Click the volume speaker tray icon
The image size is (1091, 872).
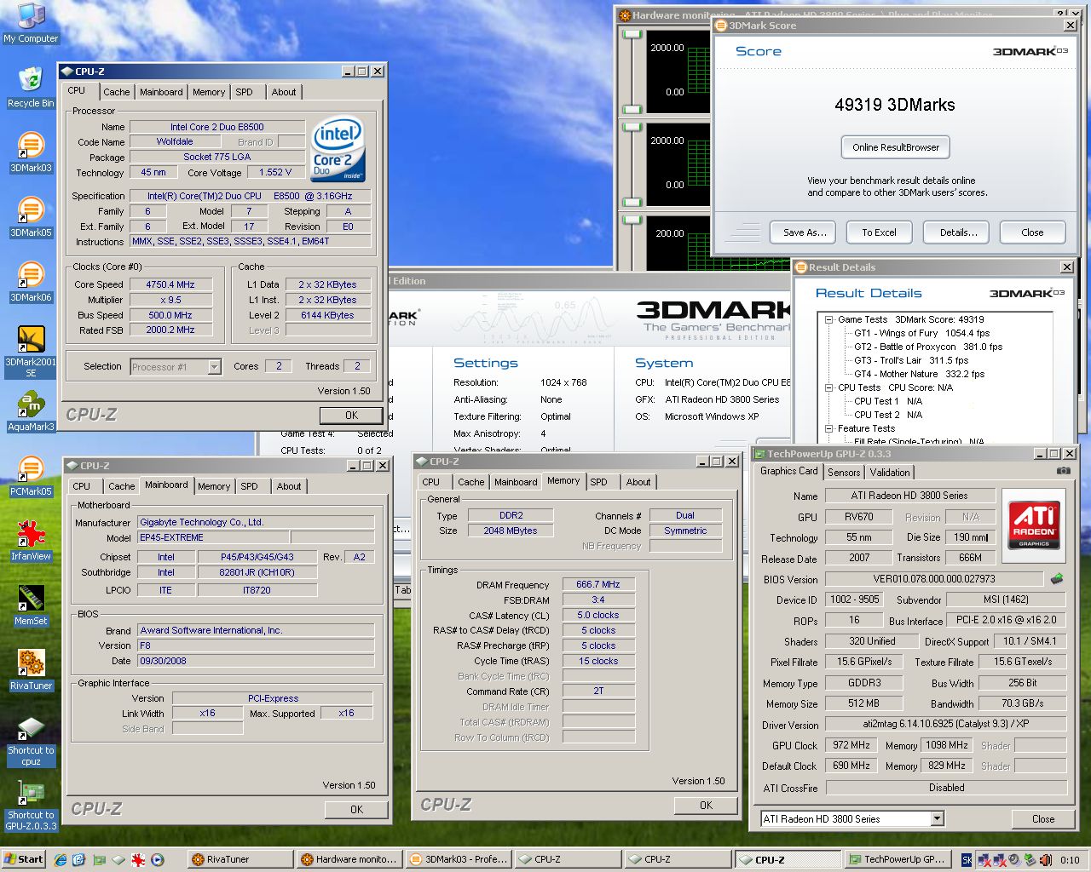(1013, 860)
